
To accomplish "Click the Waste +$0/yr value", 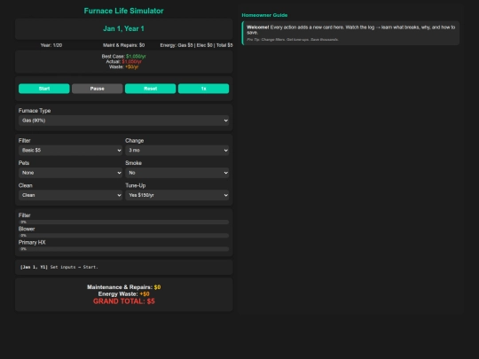I will point(132,66).
